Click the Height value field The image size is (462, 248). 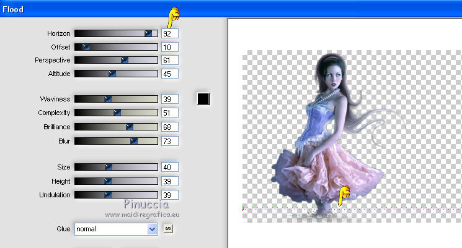(x=170, y=181)
